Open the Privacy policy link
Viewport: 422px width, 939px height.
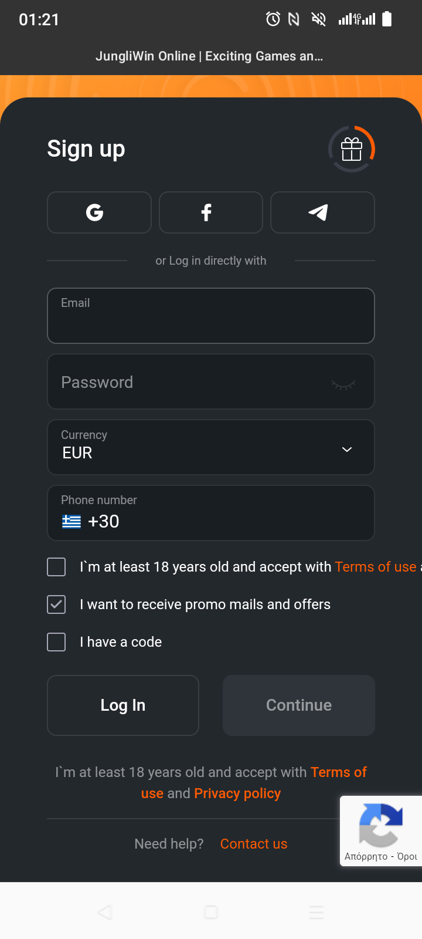click(237, 793)
